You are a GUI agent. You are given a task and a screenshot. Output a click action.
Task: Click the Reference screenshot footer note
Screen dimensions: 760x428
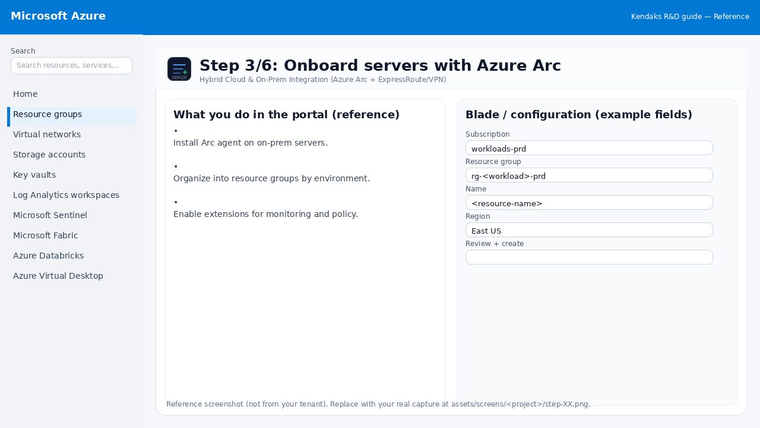[378, 404]
